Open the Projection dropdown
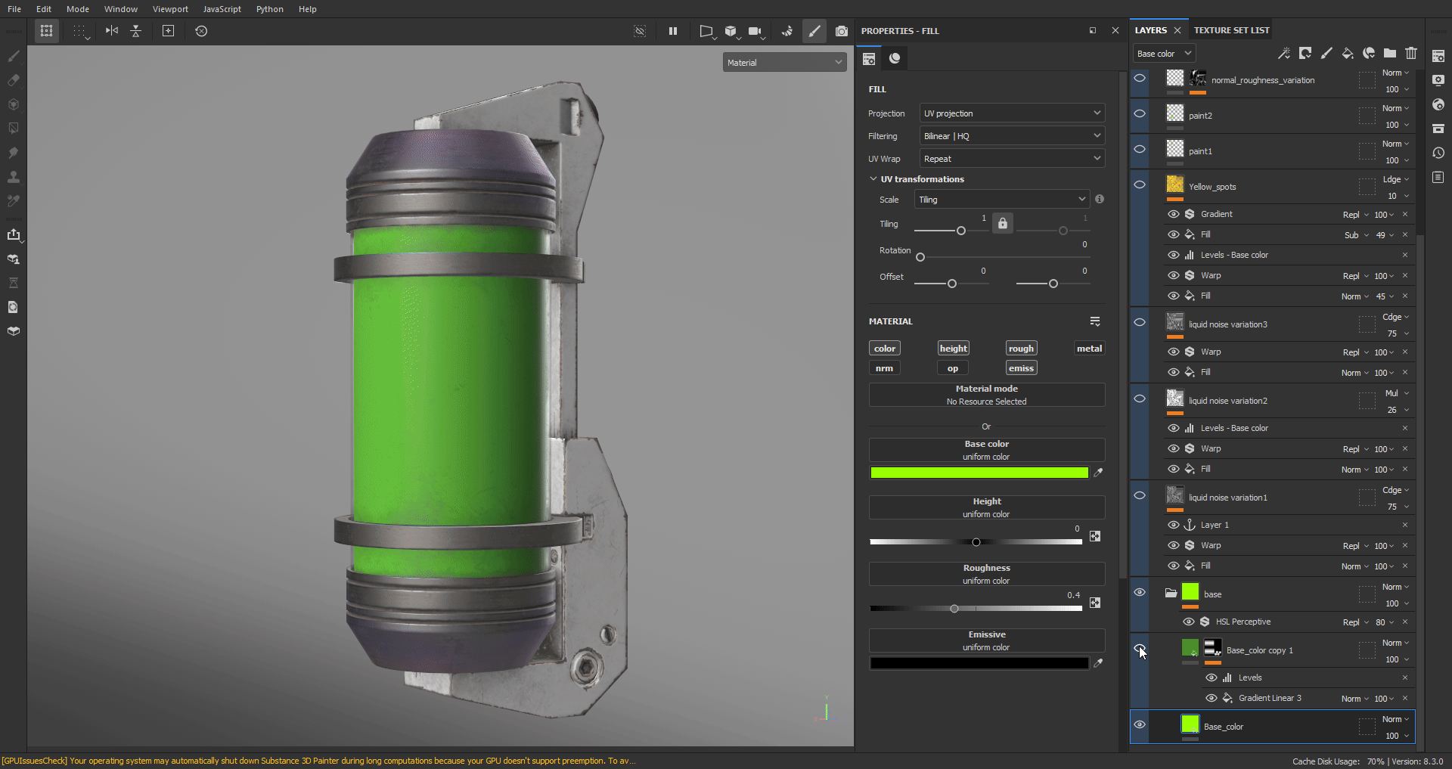1452x769 pixels. point(1011,113)
